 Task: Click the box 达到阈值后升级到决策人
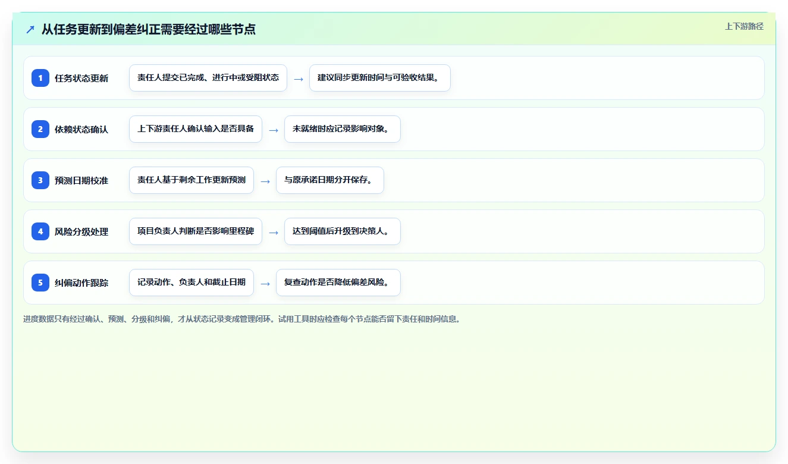click(x=343, y=231)
